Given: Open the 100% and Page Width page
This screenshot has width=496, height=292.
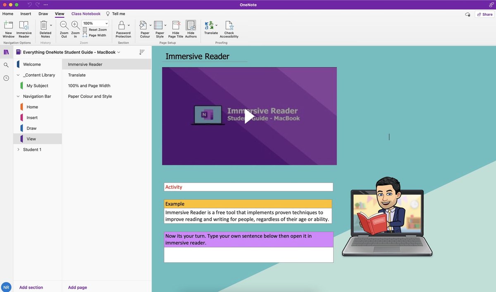Looking at the screenshot, I should [x=107, y=86].
